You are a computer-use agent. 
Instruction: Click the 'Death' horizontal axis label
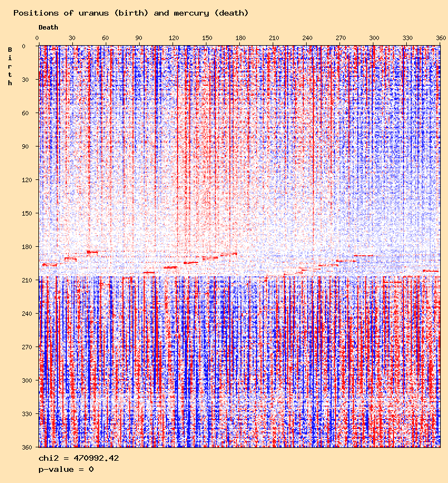pos(48,27)
